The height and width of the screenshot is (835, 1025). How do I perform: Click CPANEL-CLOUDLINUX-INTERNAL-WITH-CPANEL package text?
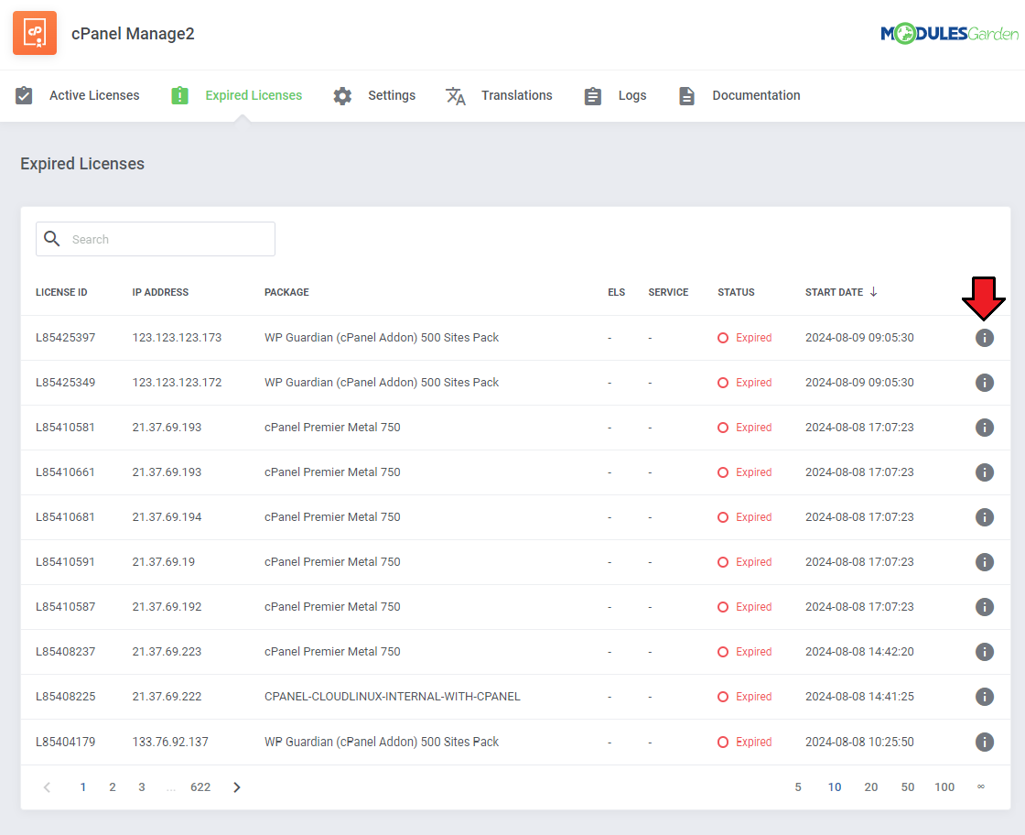click(393, 697)
